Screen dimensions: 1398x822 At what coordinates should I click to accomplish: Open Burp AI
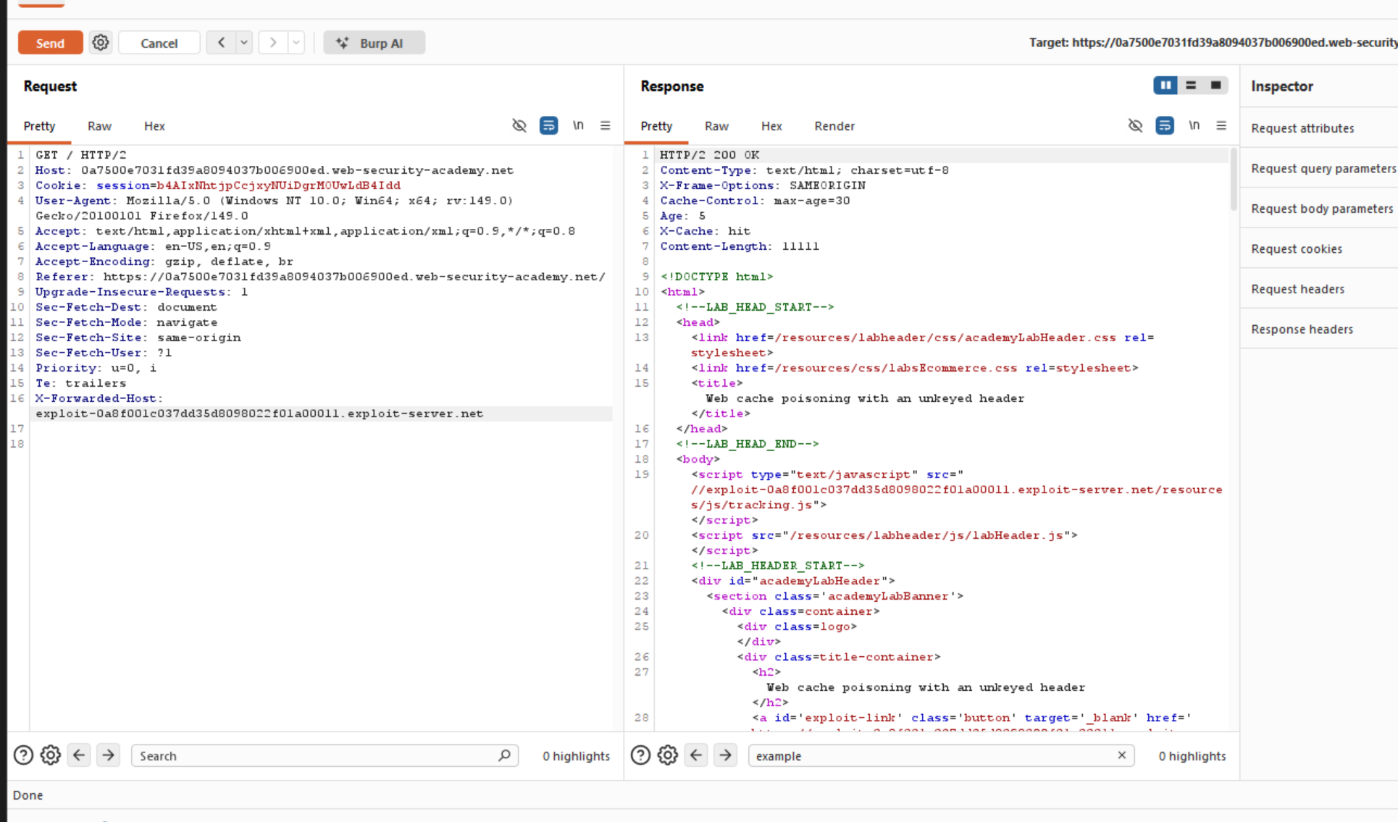click(374, 43)
